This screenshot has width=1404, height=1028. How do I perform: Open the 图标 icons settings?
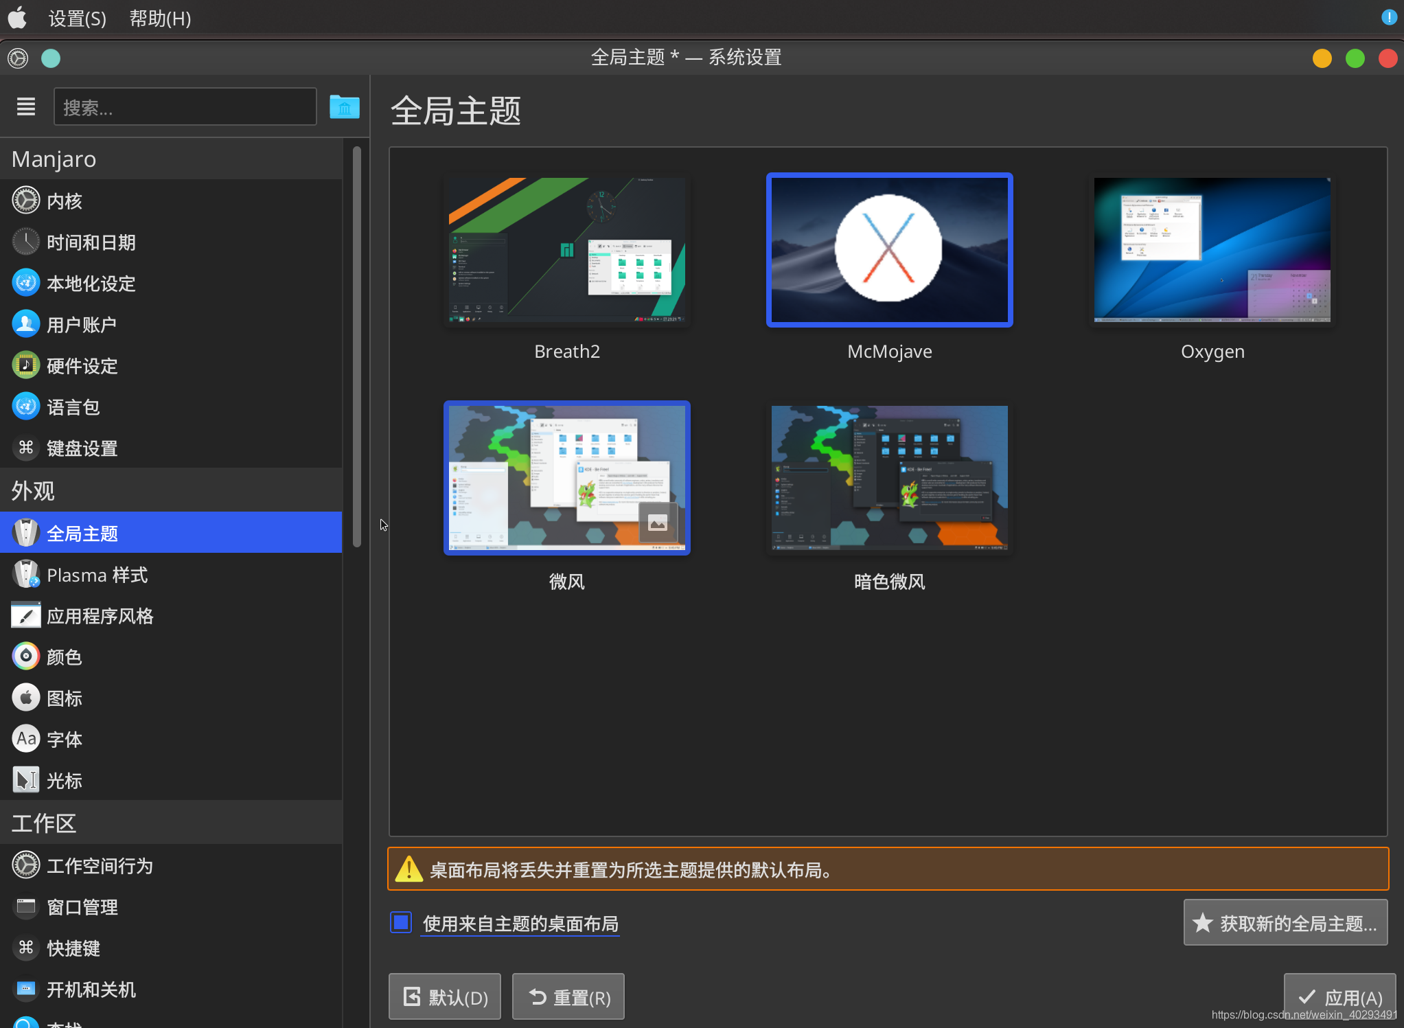coord(26,698)
